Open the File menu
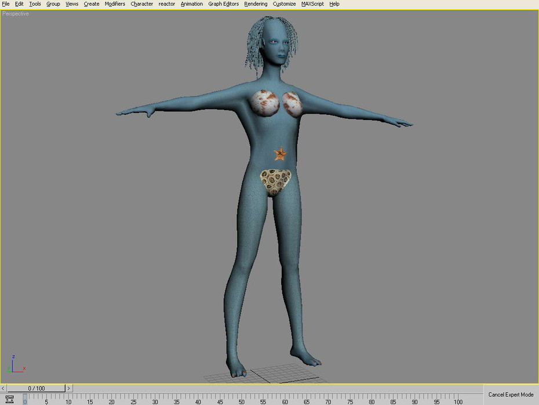Image resolution: width=539 pixels, height=405 pixels. coord(5,4)
